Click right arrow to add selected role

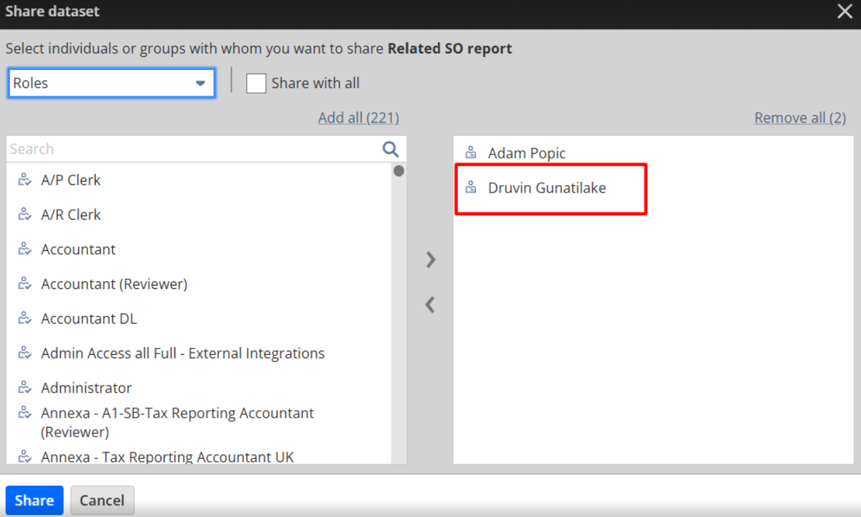pos(431,260)
